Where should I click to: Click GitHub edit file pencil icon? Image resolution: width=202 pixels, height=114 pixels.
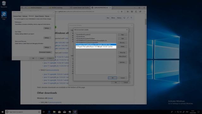click(x=128, y=18)
